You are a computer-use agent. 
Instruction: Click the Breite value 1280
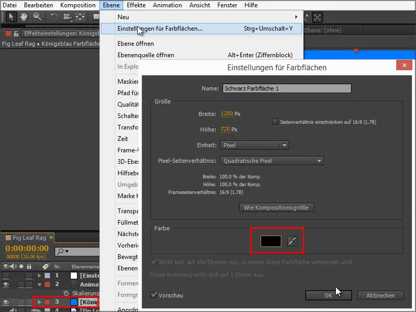click(227, 114)
